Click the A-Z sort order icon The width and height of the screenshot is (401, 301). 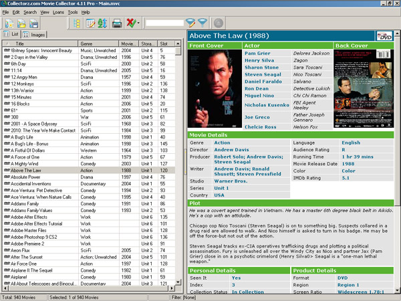102,23
